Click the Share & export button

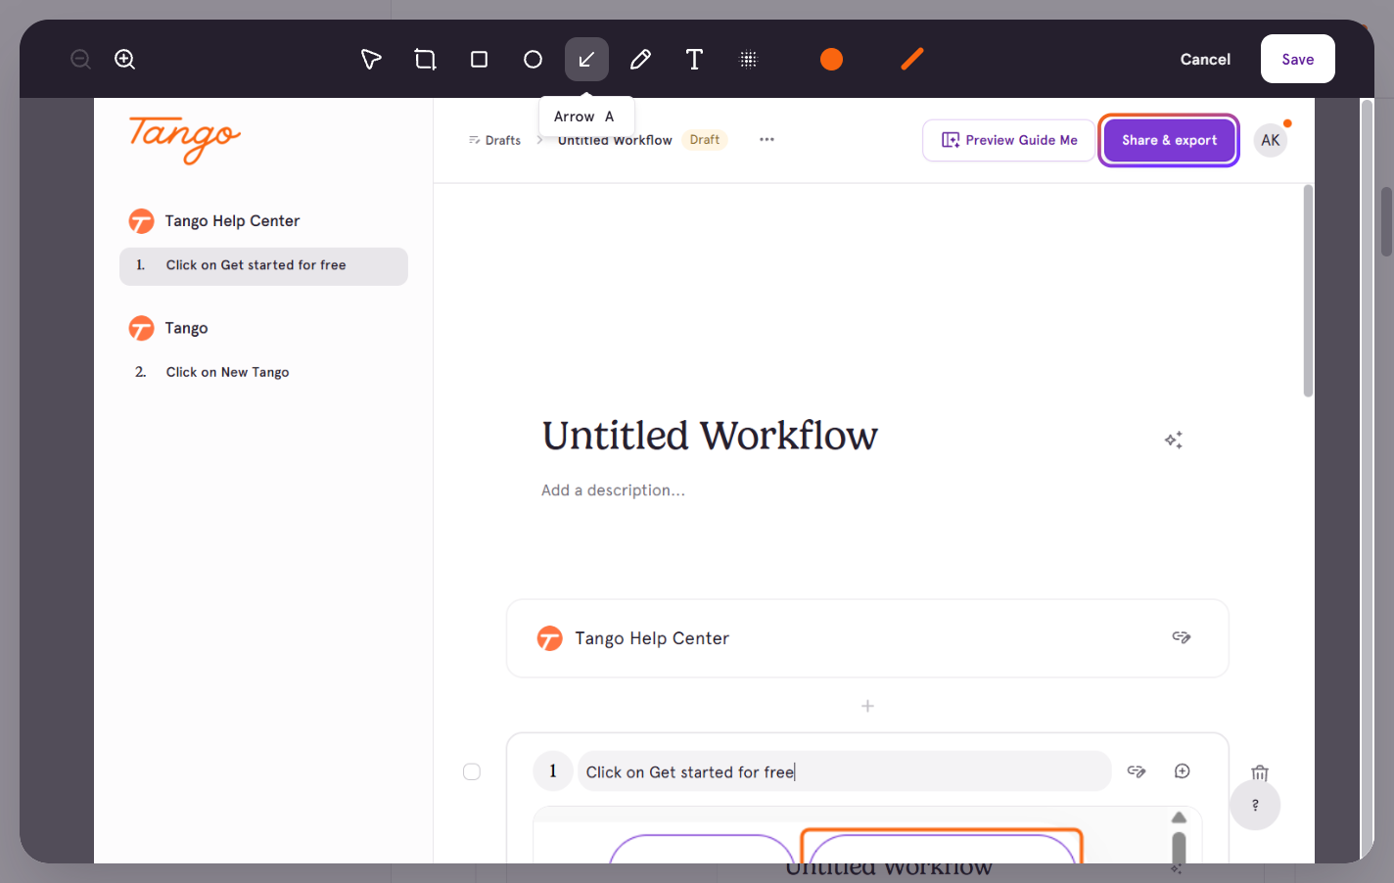click(x=1170, y=140)
